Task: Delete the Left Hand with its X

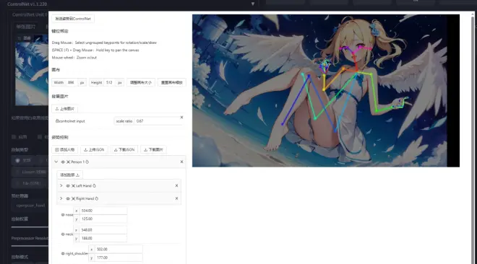Action: pyautogui.click(x=176, y=185)
